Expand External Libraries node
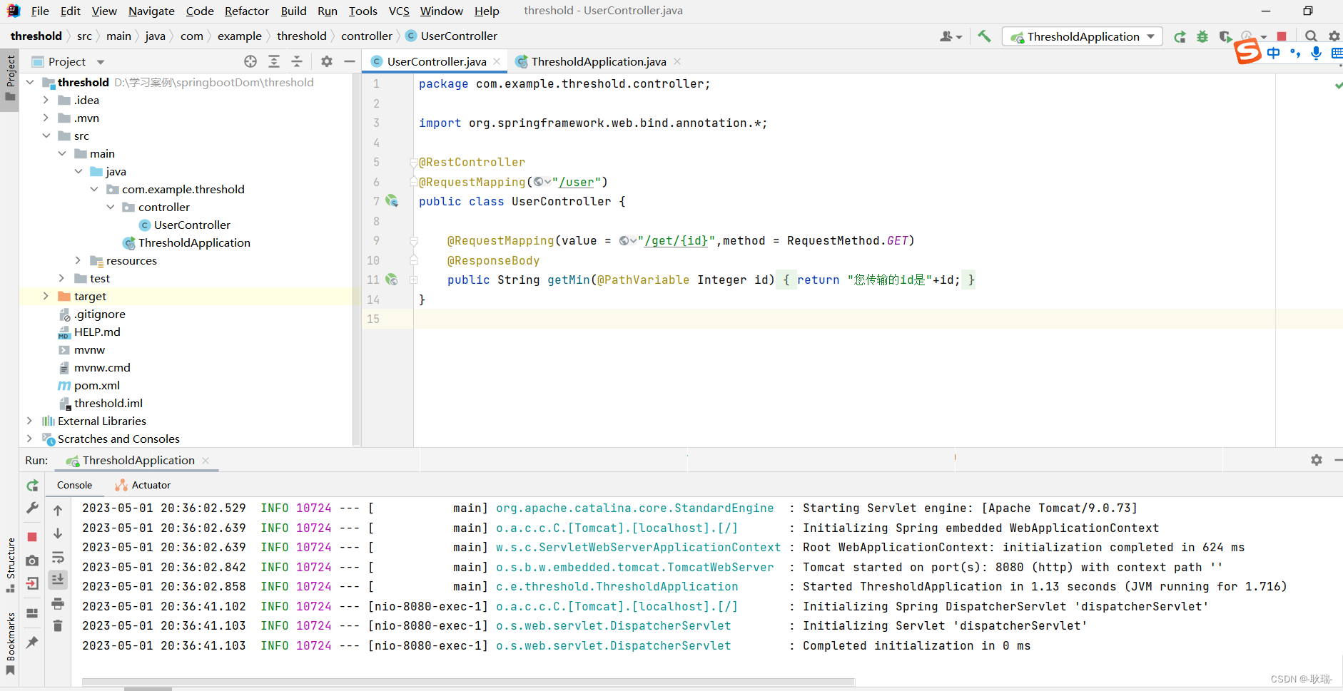The image size is (1343, 691). pyautogui.click(x=30, y=421)
